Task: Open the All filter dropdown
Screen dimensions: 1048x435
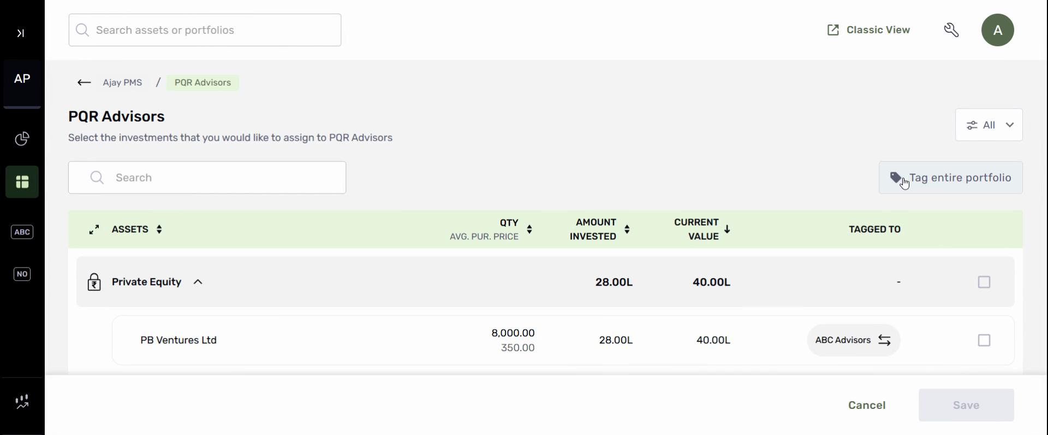Action: tap(989, 125)
